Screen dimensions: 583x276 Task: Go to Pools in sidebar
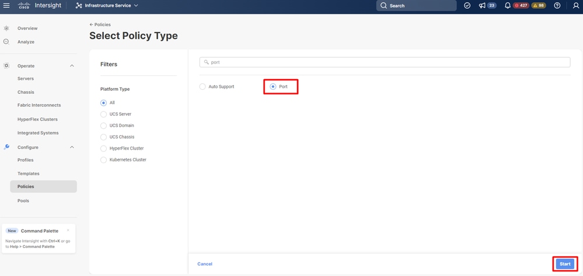tap(23, 201)
